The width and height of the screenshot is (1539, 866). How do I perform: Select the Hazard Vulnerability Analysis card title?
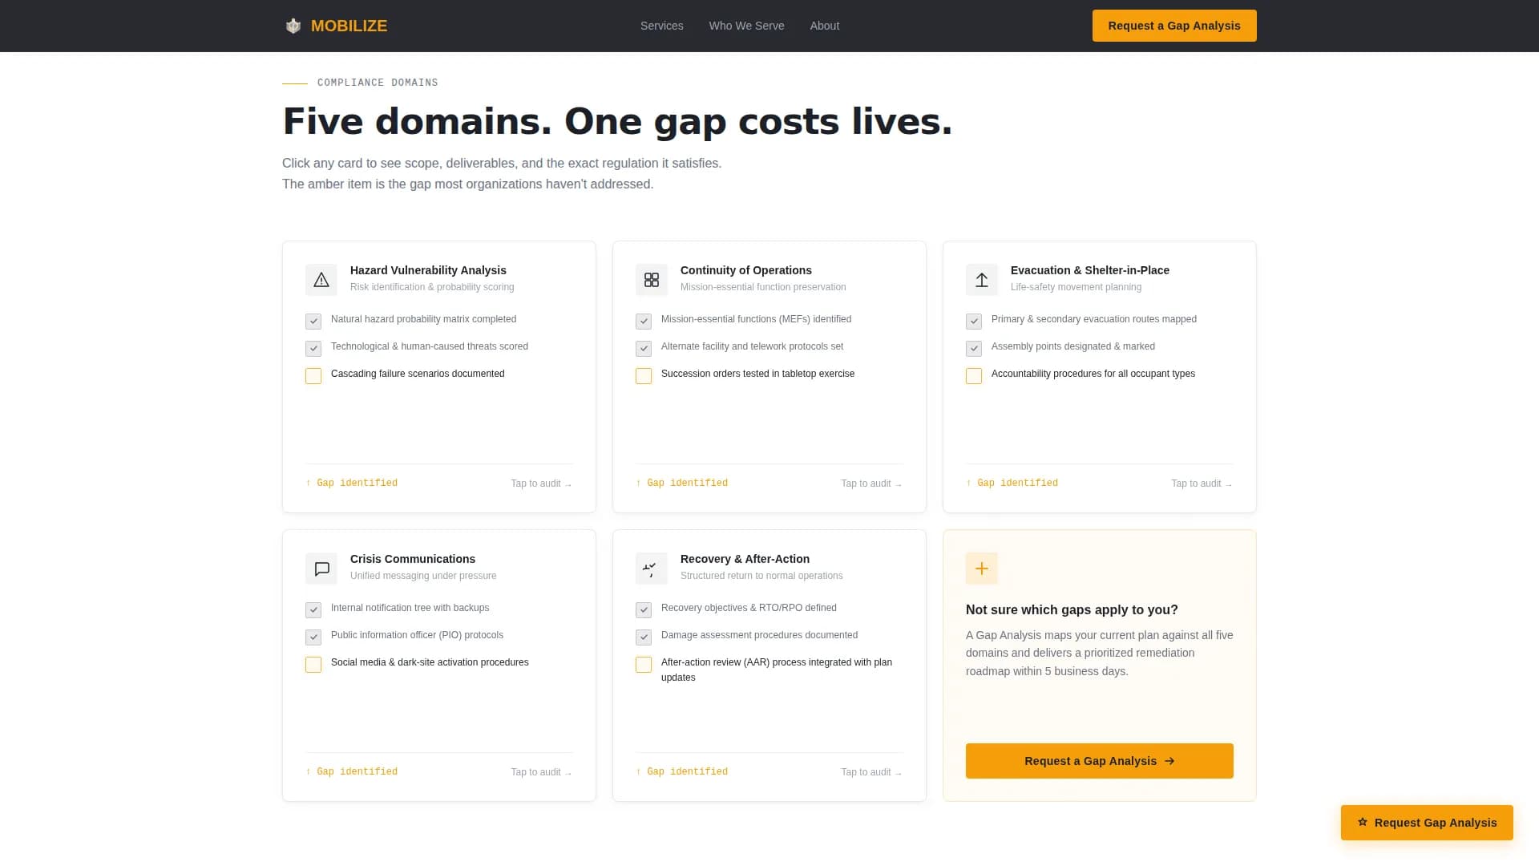(x=428, y=270)
